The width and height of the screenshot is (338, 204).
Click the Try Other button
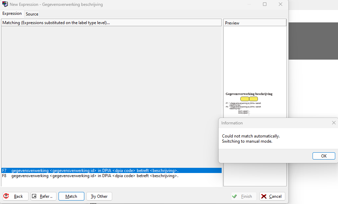coord(99,196)
